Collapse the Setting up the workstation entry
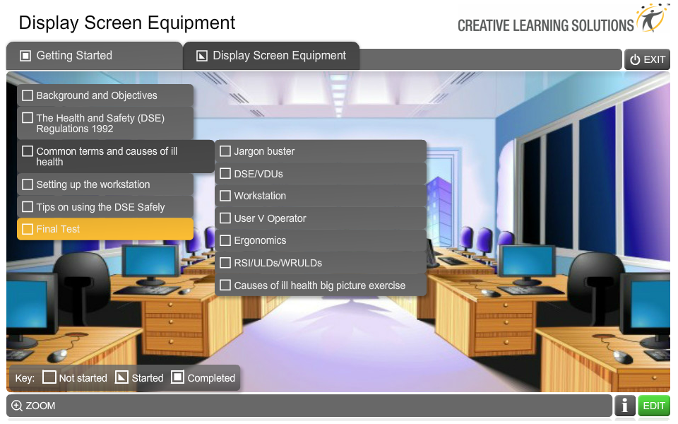This screenshot has width=678, height=424. 104,184
